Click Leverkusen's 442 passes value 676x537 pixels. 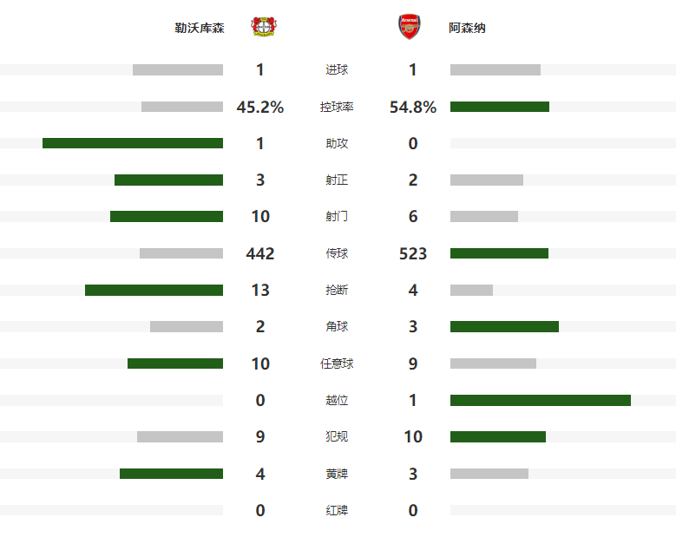(x=260, y=253)
